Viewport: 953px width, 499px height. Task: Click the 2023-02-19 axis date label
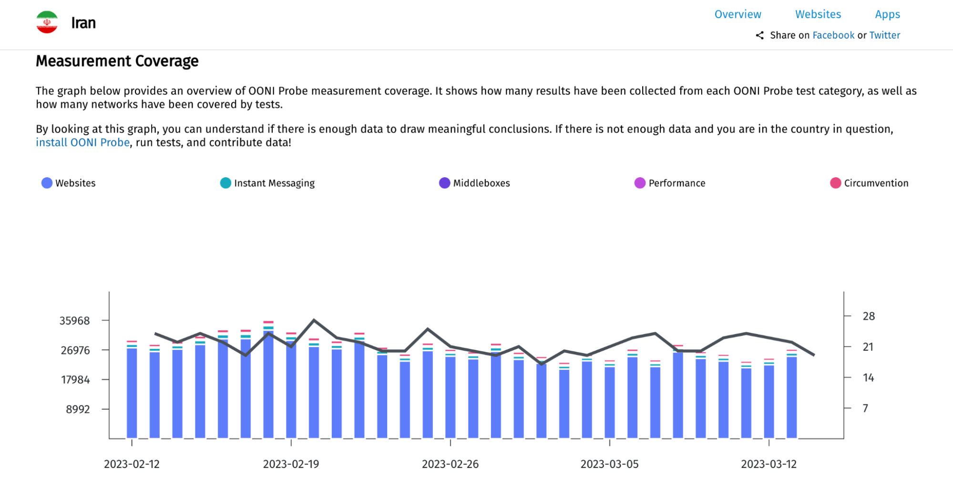click(x=291, y=464)
